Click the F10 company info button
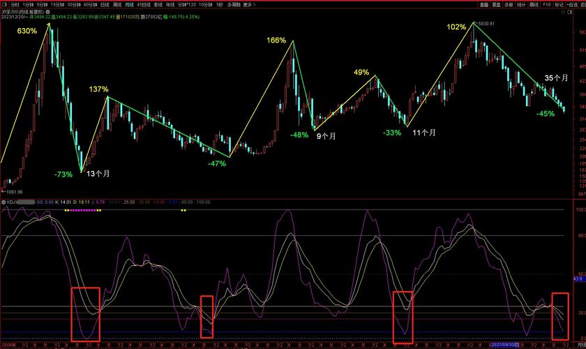Viewport: 586px width, 349px height. (x=547, y=4)
